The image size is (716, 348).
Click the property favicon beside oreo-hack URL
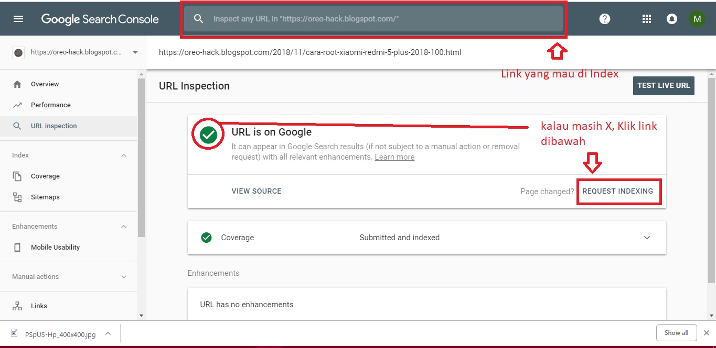tap(18, 52)
